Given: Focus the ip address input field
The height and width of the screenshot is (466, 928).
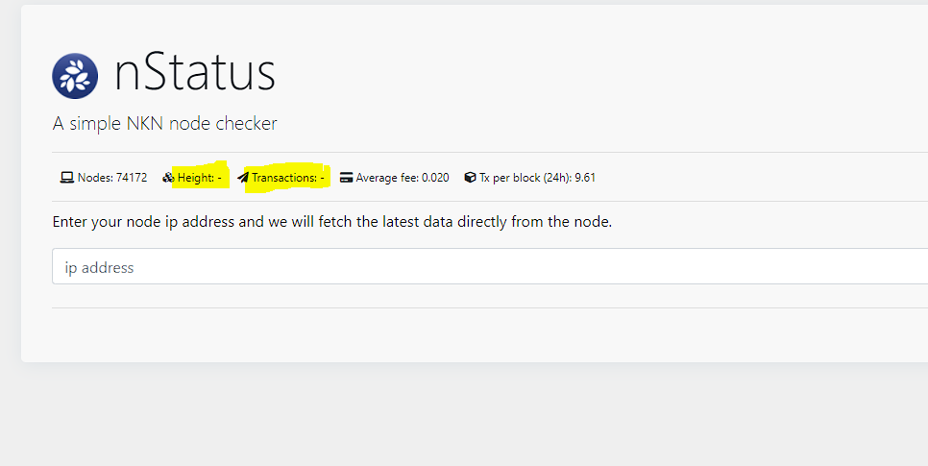Looking at the screenshot, I should click(490, 266).
